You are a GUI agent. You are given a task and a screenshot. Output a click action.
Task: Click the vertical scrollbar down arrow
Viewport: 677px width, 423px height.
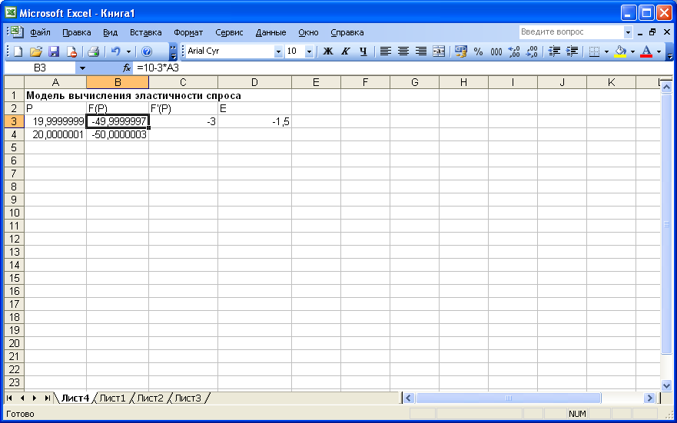click(x=666, y=385)
